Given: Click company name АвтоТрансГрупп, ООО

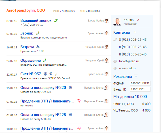Looking at the screenshot, I should coord(26,10).
